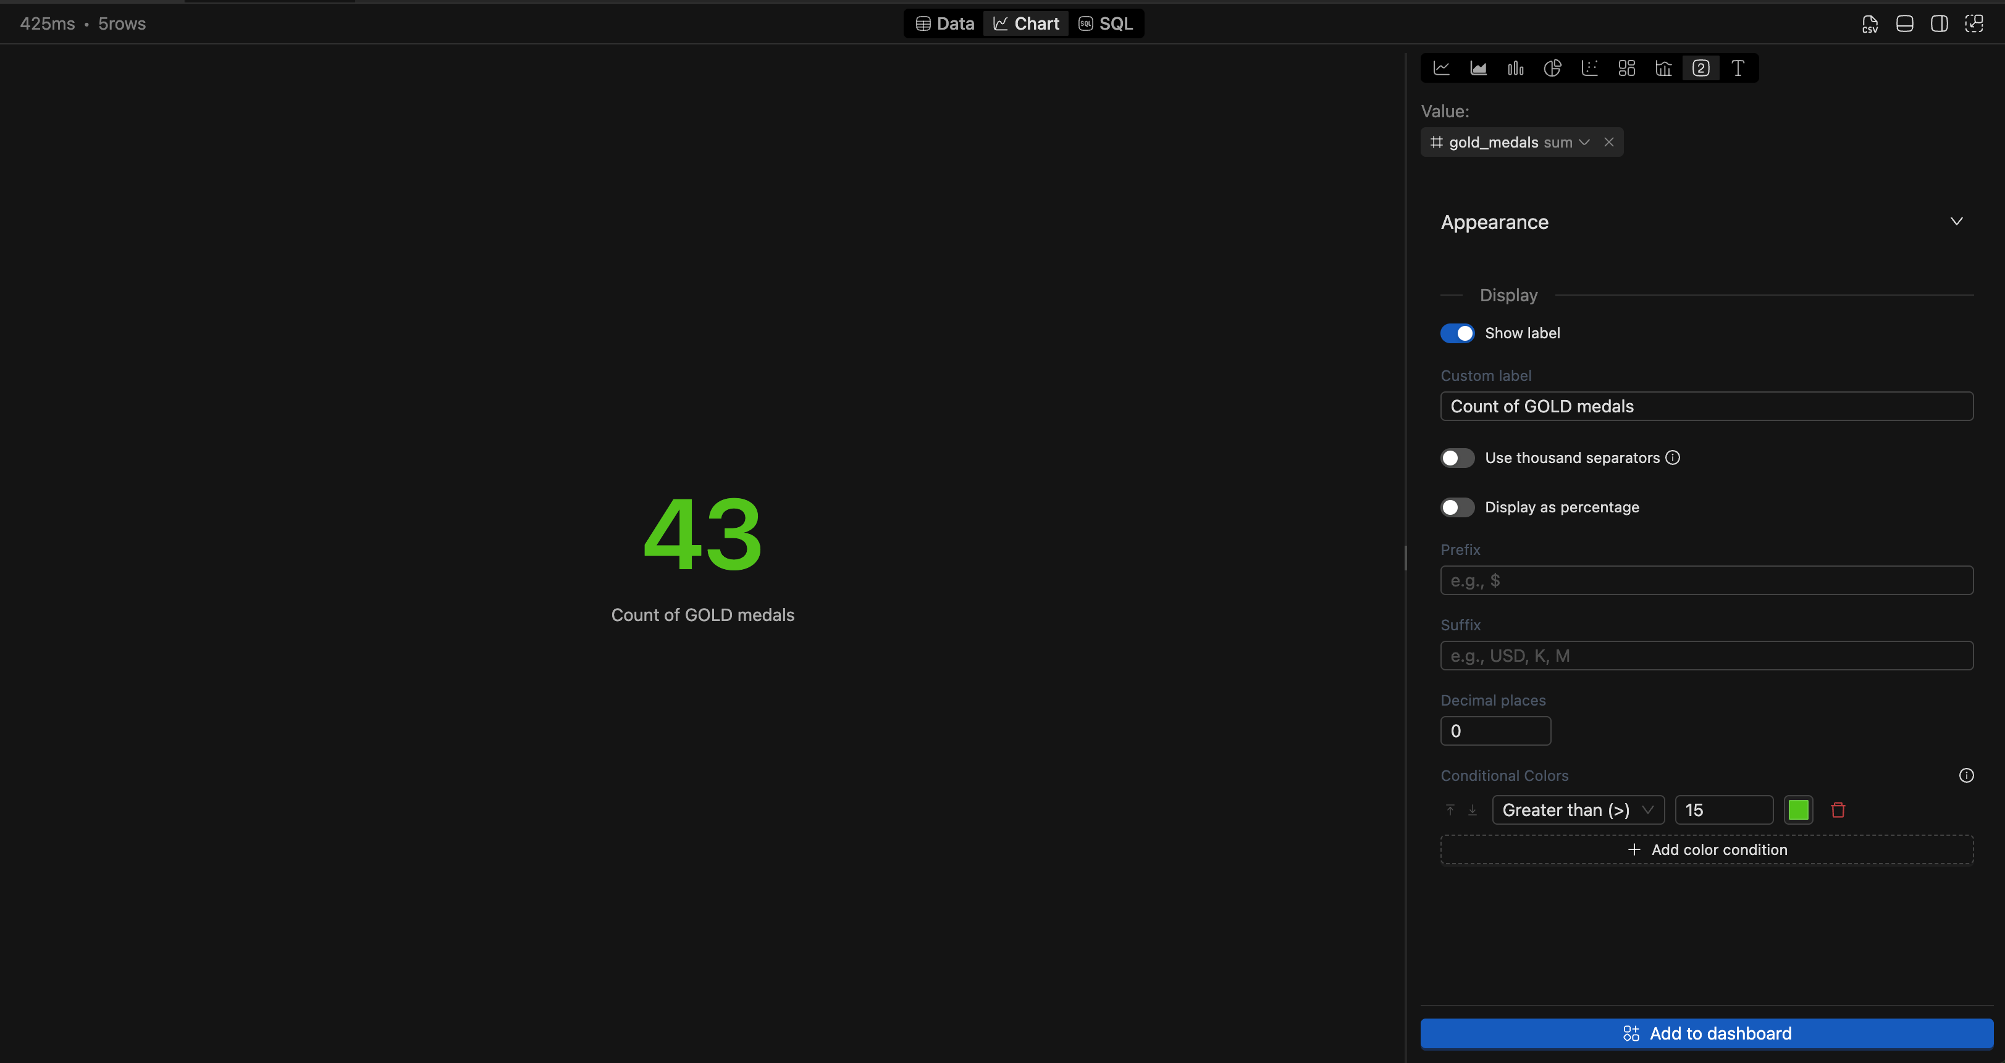Export results with the CSV icon
Image resolution: width=2005 pixels, height=1063 pixels.
[x=1870, y=24]
